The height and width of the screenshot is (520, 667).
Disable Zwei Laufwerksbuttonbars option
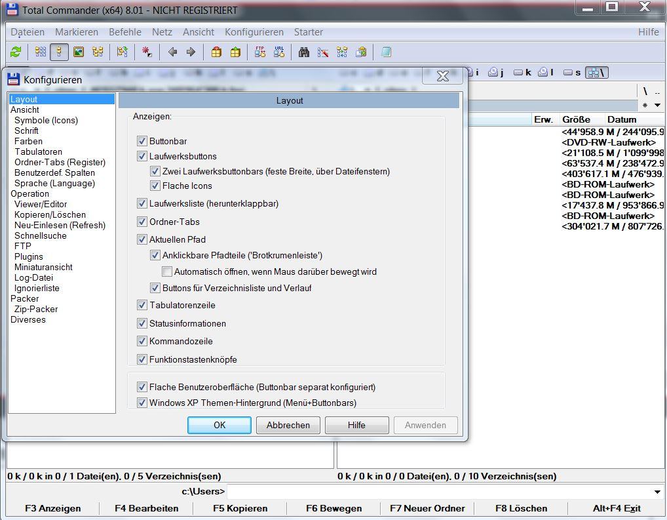point(155,172)
